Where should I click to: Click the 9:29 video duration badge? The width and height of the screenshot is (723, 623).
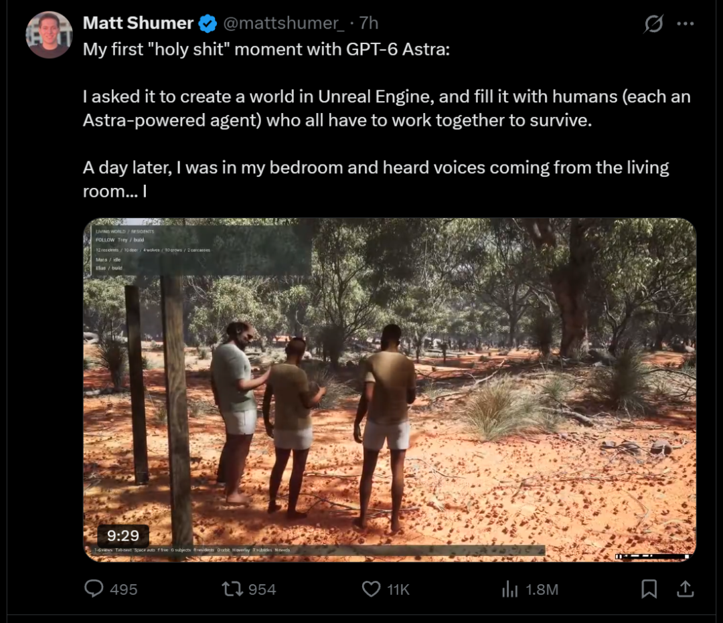(x=123, y=535)
